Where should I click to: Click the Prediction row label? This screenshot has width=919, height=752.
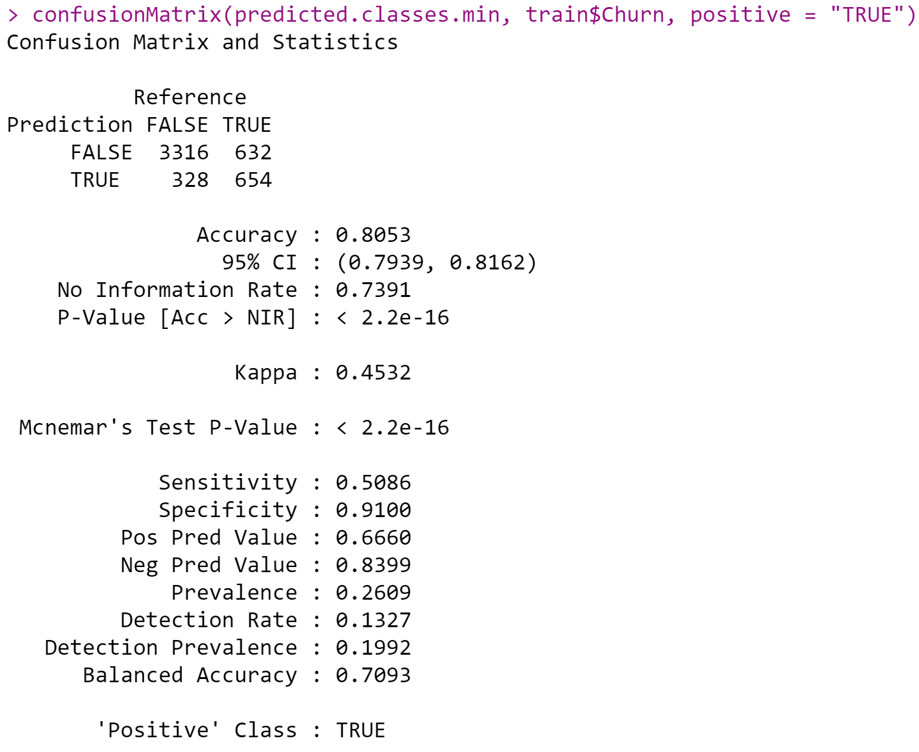pyautogui.click(x=70, y=125)
